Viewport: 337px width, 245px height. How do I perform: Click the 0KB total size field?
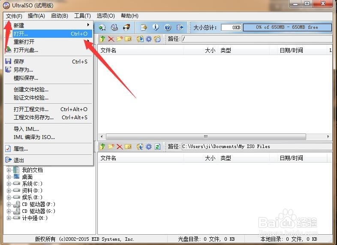pos(231,27)
